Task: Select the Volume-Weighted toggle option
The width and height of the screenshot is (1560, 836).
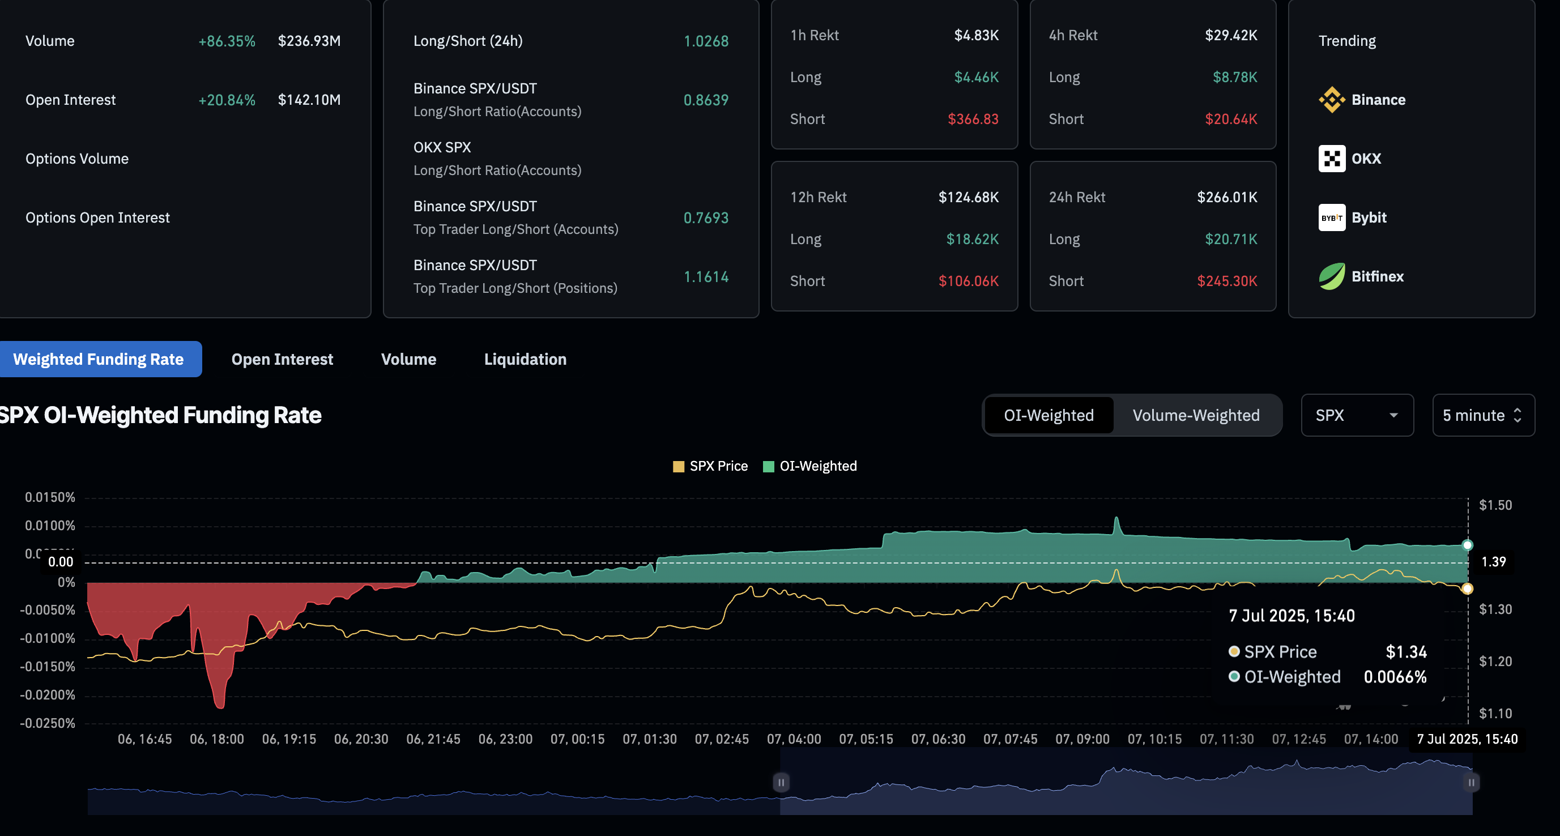Action: coord(1196,415)
